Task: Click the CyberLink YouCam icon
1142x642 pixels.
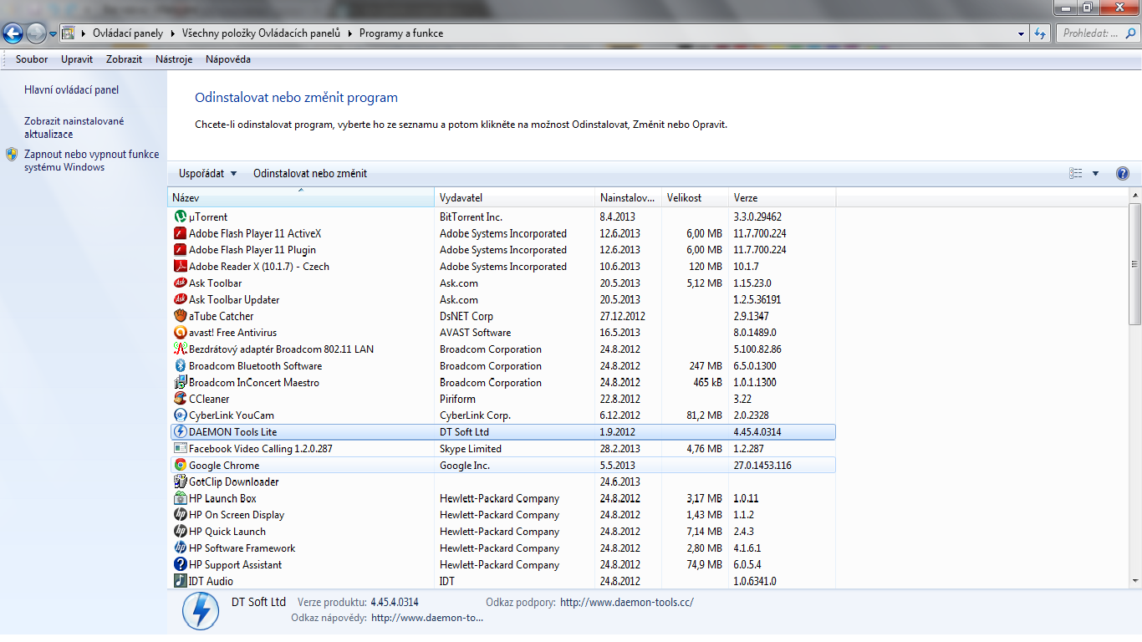Action: pos(180,415)
